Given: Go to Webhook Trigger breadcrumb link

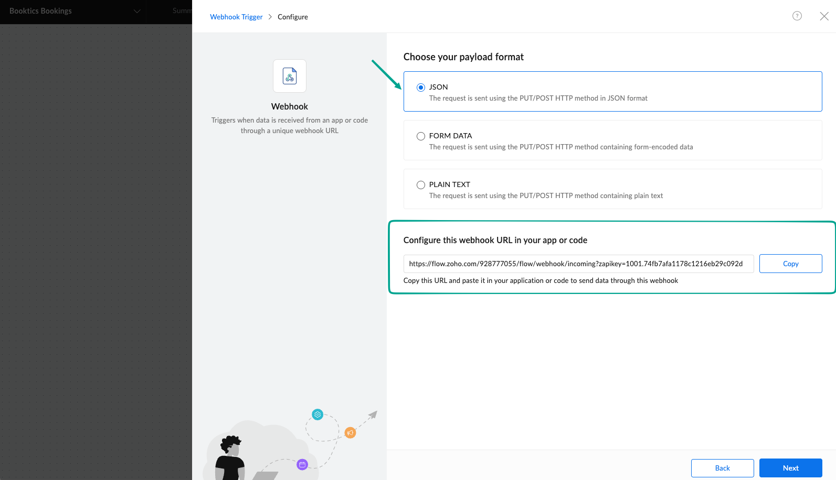Looking at the screenshot, I should [236, 17].
